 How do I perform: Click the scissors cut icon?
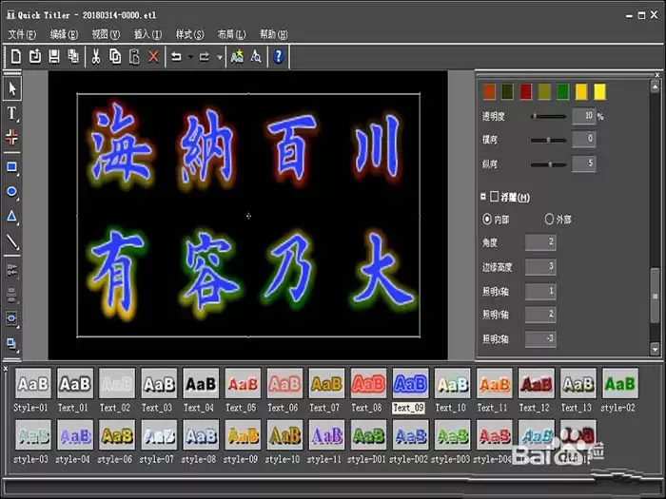tap(96, 56)
